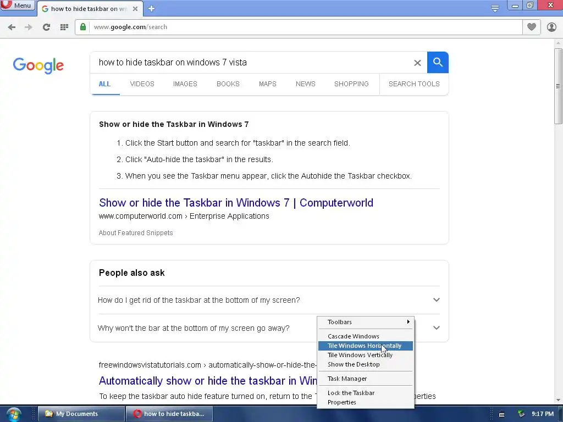The width and height of the screenshot is (563, 422).
Task: Open the Windows Start orb
Action: click(14, 414)
